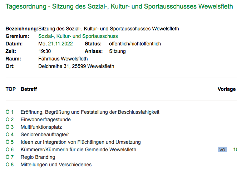This screenshot has height=181, width=237.
Task: Click the Tagesordnung page heading
Action: tap(119, 6)
